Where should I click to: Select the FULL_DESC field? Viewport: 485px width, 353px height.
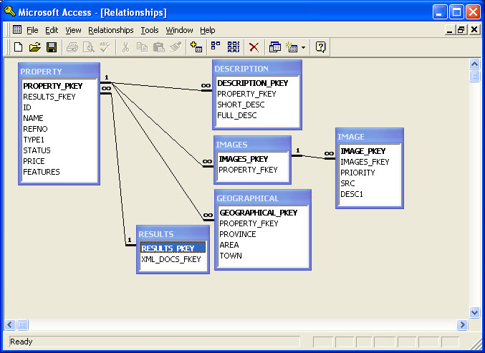point(237,115)
